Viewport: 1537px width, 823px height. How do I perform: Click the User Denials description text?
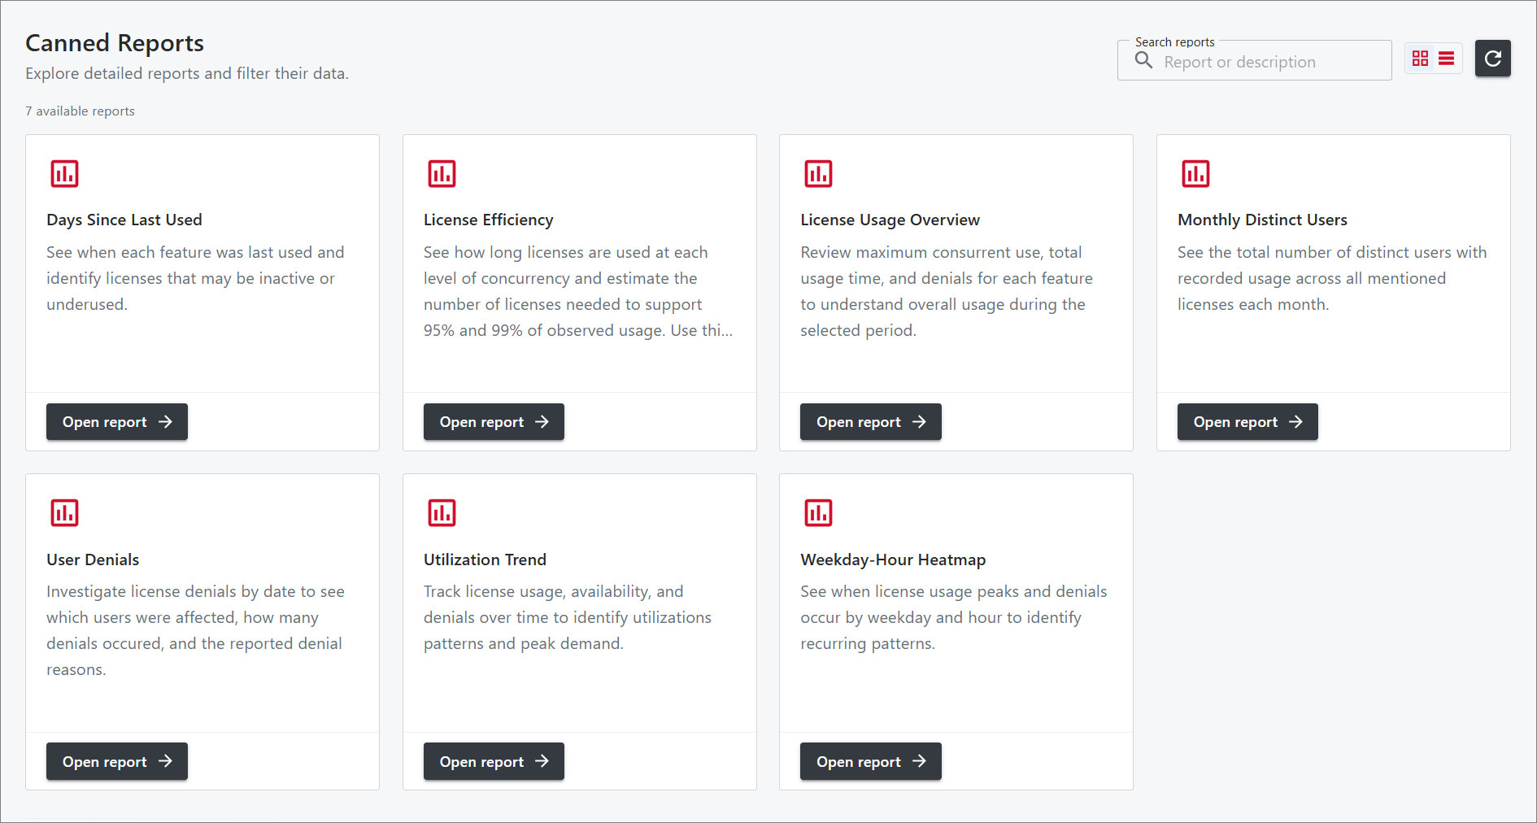coord(196,630)
